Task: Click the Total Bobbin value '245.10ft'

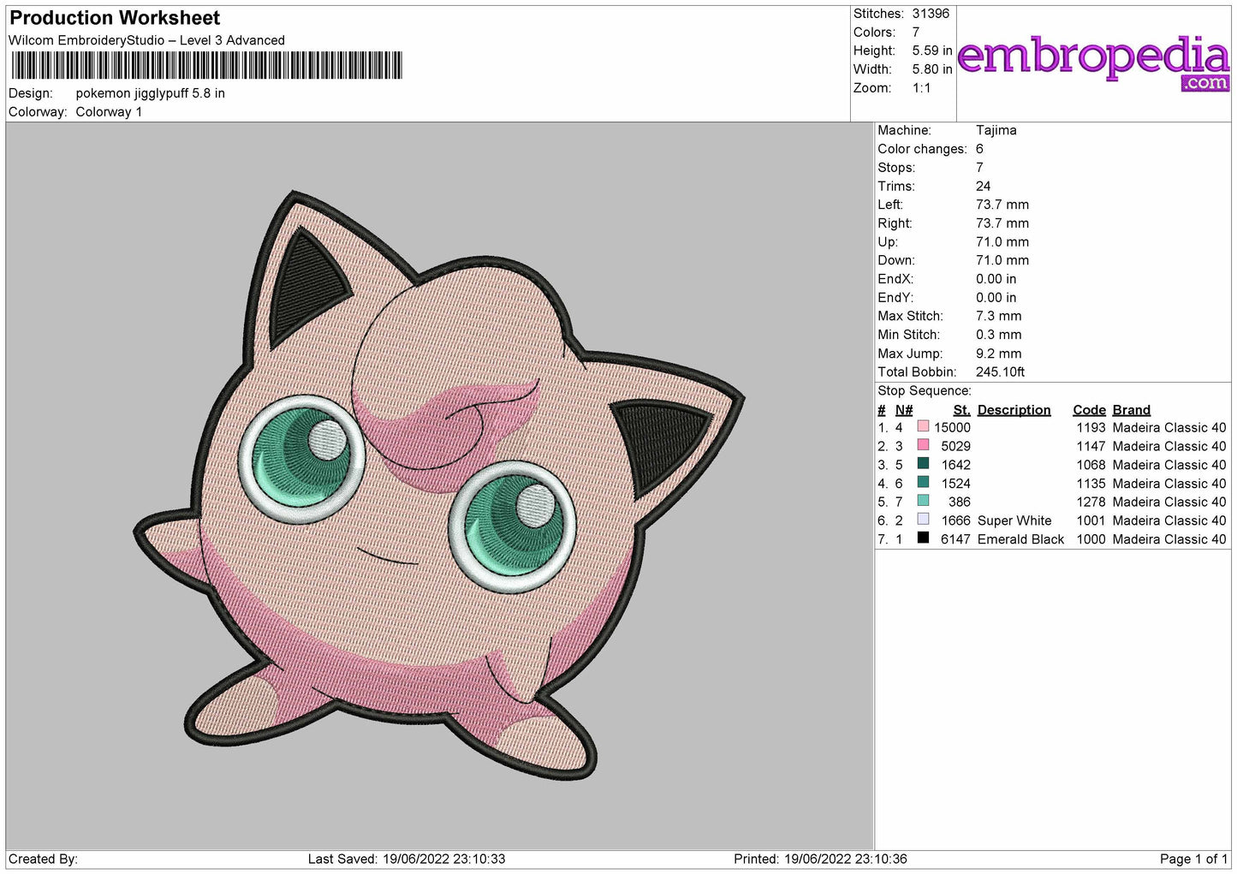Action: point(1000,372)
